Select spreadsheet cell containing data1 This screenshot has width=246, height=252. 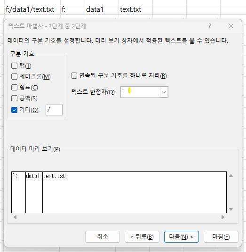[102, 9]
